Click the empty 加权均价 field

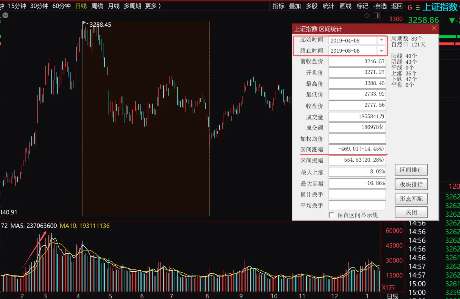(357, 139)
